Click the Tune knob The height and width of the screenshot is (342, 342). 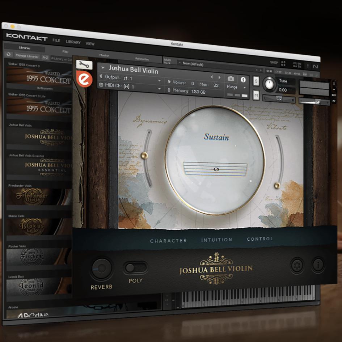269,84
